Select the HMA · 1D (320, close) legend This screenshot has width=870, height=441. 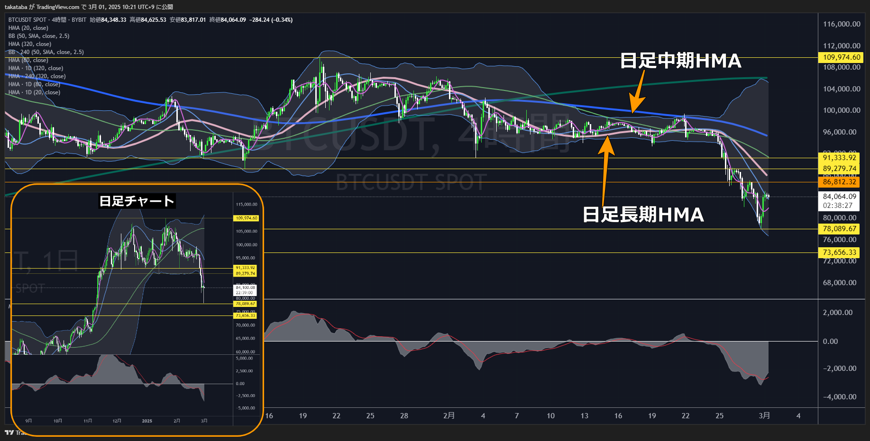coord(36,68)
